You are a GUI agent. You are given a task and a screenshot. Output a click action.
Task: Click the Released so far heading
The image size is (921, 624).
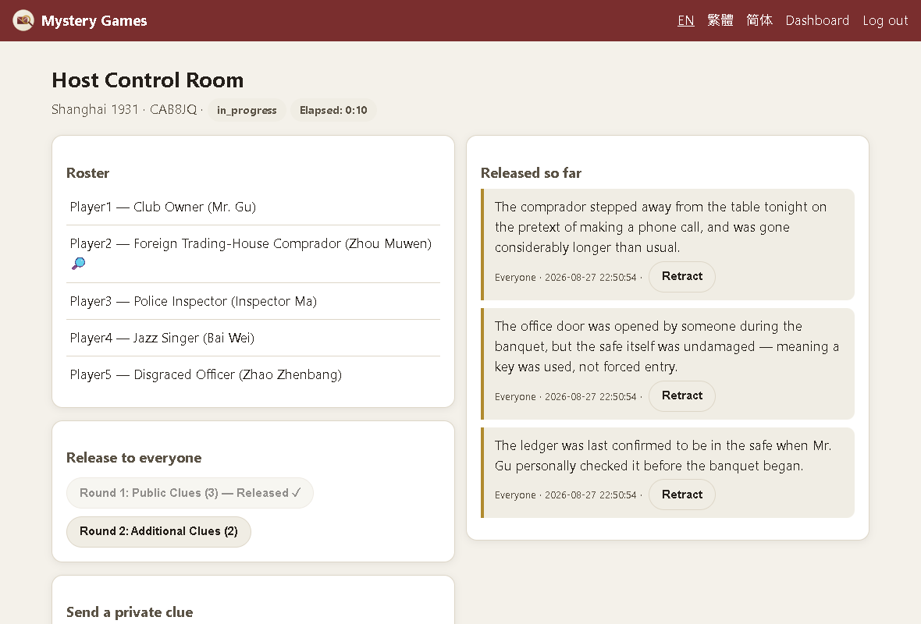(531, 173)
